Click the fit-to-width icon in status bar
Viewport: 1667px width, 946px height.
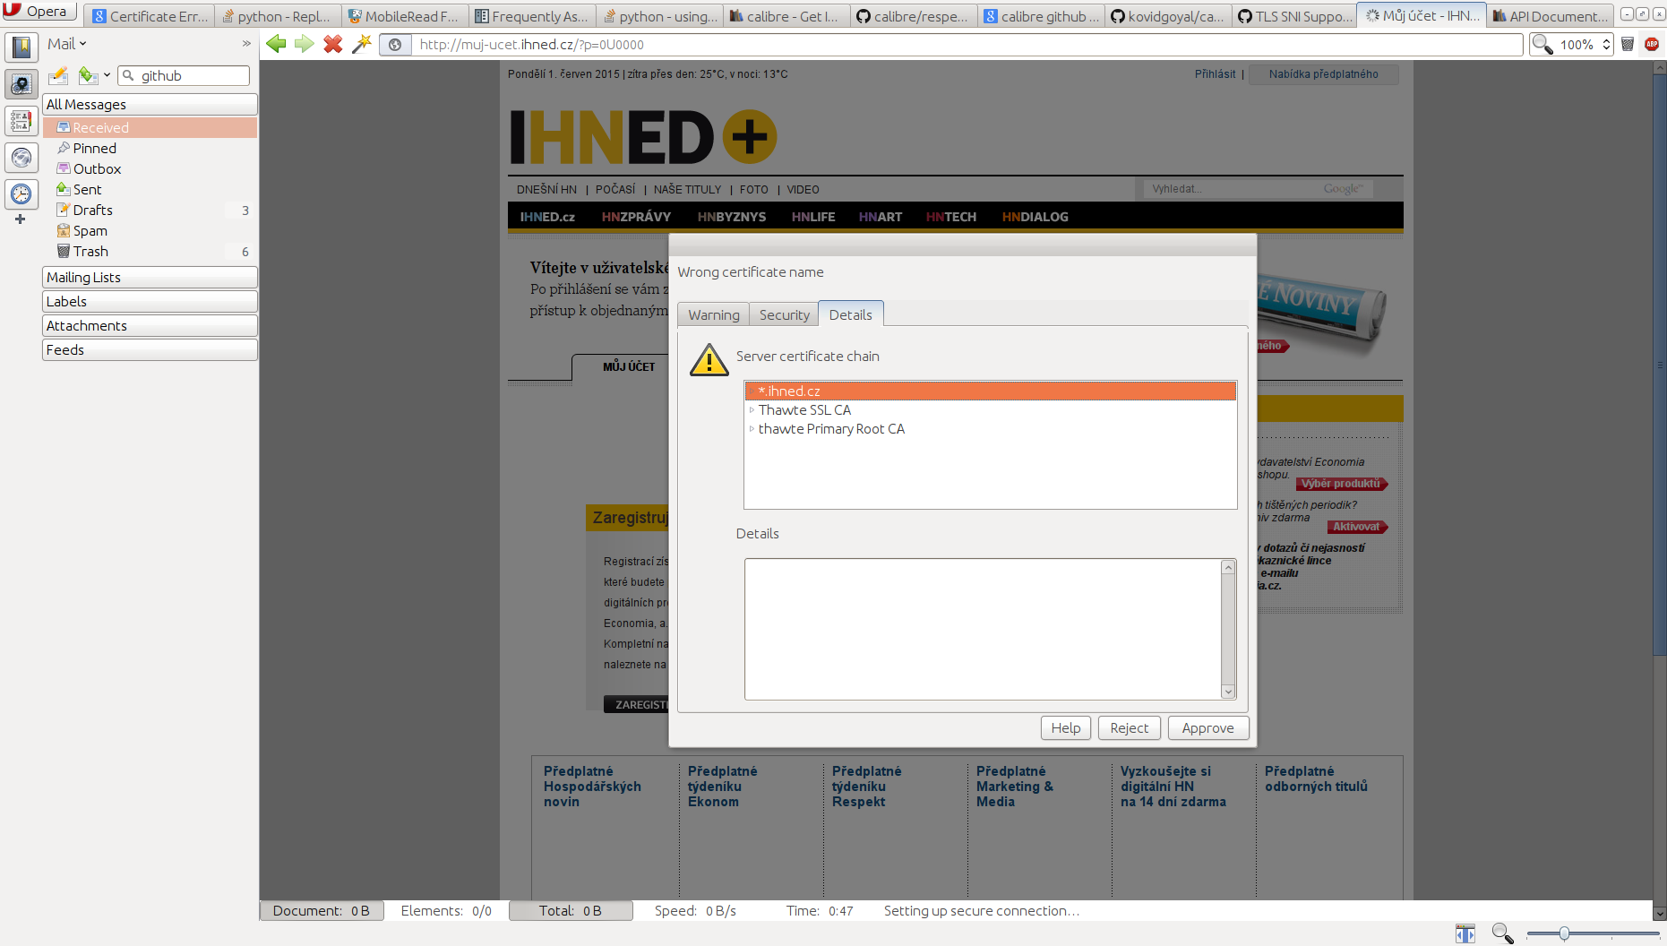(x=1465, y=934)
